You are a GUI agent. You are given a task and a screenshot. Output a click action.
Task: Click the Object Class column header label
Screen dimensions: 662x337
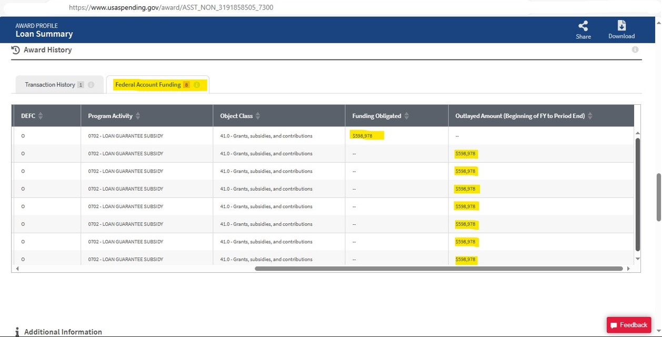[236, 116]
